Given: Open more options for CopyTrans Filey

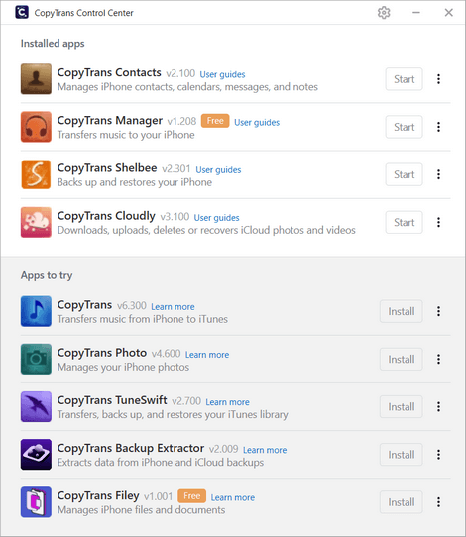Looking at the screenshot, I should coord(438,502).
